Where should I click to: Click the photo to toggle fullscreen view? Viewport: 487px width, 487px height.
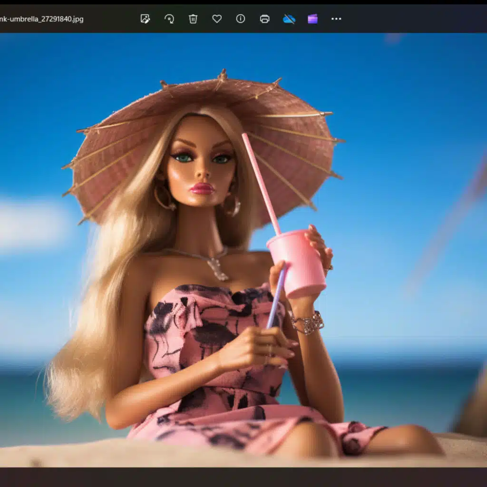coord(243,262)
